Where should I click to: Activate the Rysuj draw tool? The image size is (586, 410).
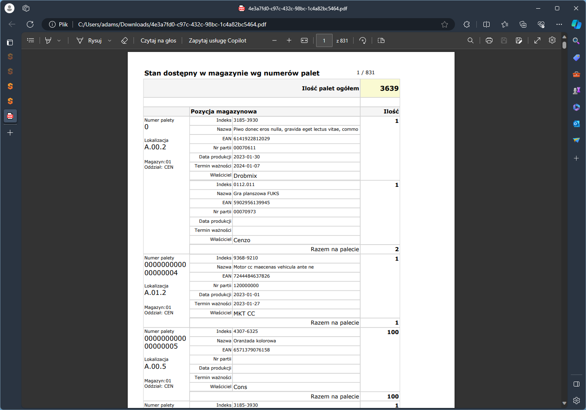89,40
